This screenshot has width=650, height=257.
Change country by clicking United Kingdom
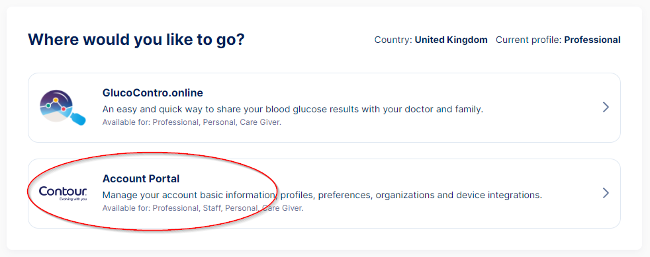coord(451,40)
